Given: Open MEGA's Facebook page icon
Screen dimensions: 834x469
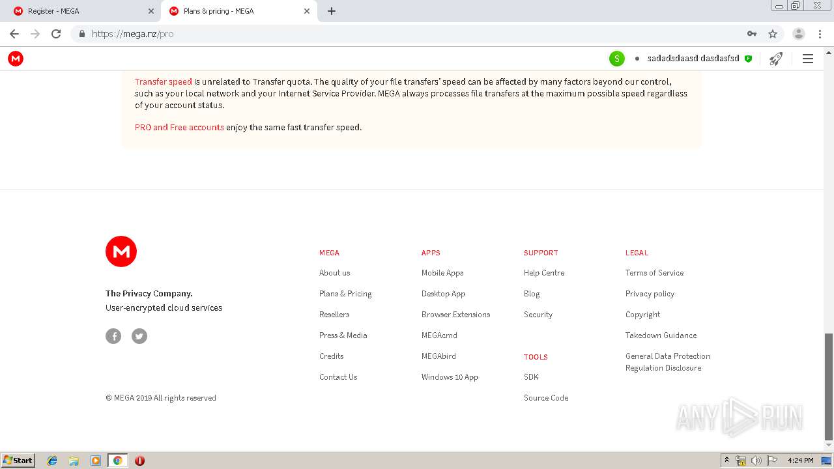Looking at the screenshot, I should tap(113, 336).
